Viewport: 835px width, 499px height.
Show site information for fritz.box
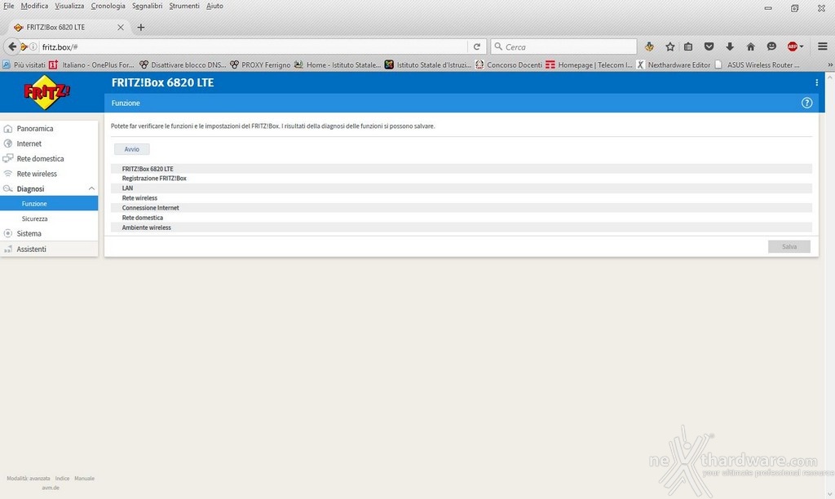click(x=33, y=46)
